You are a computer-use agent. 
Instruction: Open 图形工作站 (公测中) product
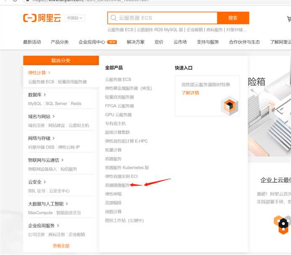(x=124, y=221)
